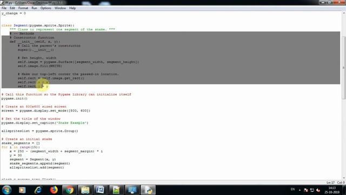Click the line 'pygame.init()'
346x195 pixels.
tap(15, 99)
